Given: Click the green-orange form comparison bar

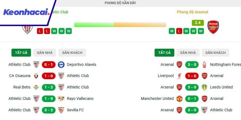Looking at the screenshot, I should click(x=120, y=25).
